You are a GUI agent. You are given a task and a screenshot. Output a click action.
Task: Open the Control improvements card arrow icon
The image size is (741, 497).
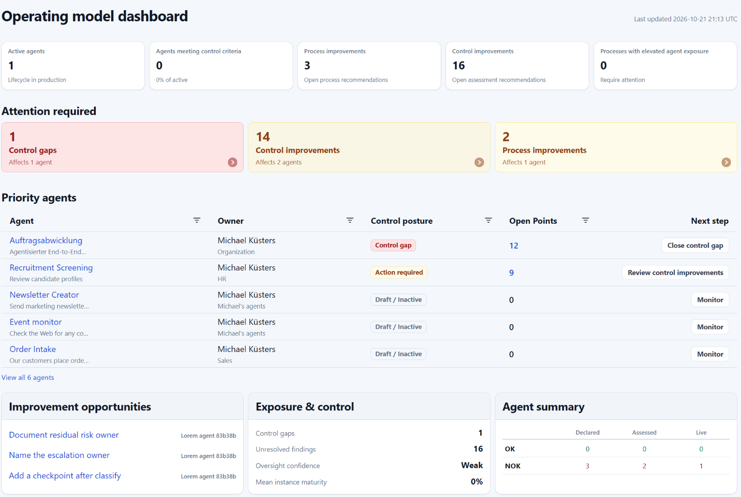(x=479, y=162)
